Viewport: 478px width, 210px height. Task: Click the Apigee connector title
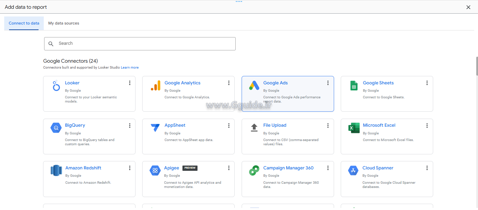point(172,168)
